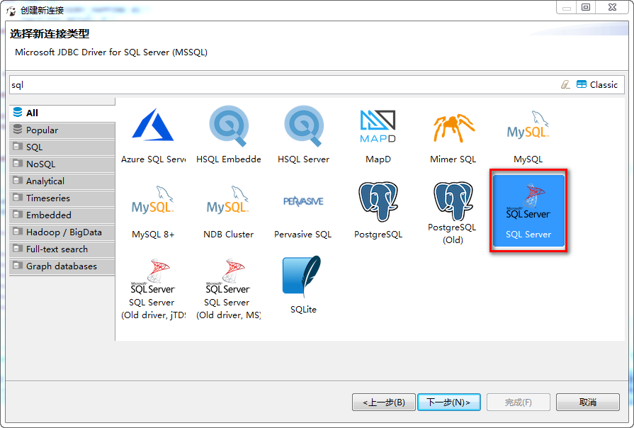
Task: Pick the HSQL Server driver icon
Action: point(304,135)
